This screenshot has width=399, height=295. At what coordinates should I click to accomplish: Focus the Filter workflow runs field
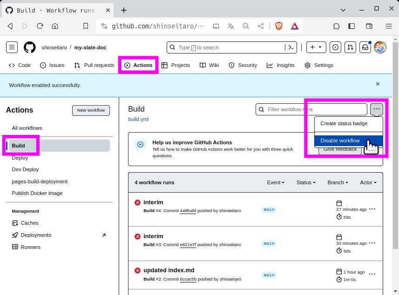pyautogui.click(x=311, y=109)
